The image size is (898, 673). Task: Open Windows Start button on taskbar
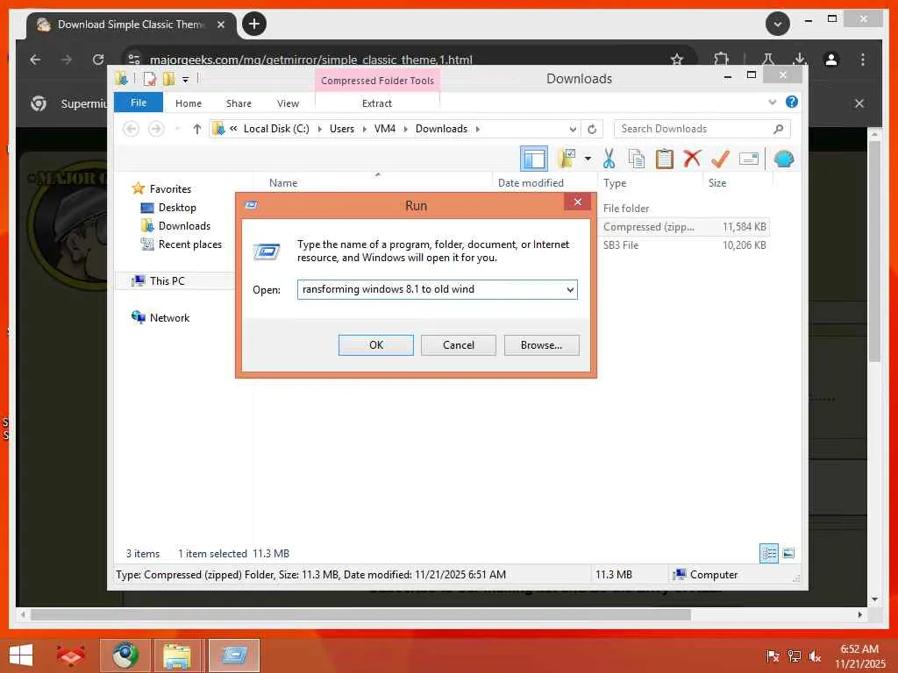[21, 655]
